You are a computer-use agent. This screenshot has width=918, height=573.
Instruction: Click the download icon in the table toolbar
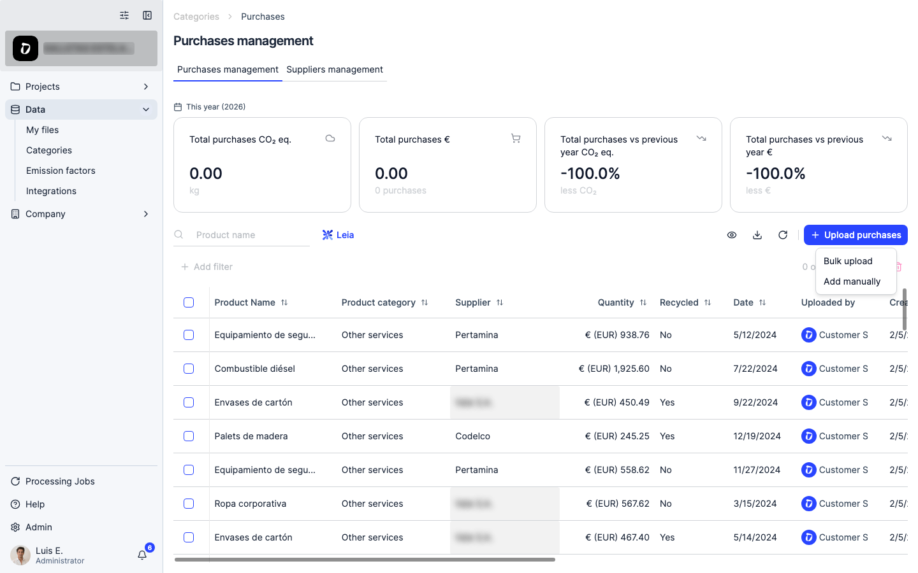[757, 235]
